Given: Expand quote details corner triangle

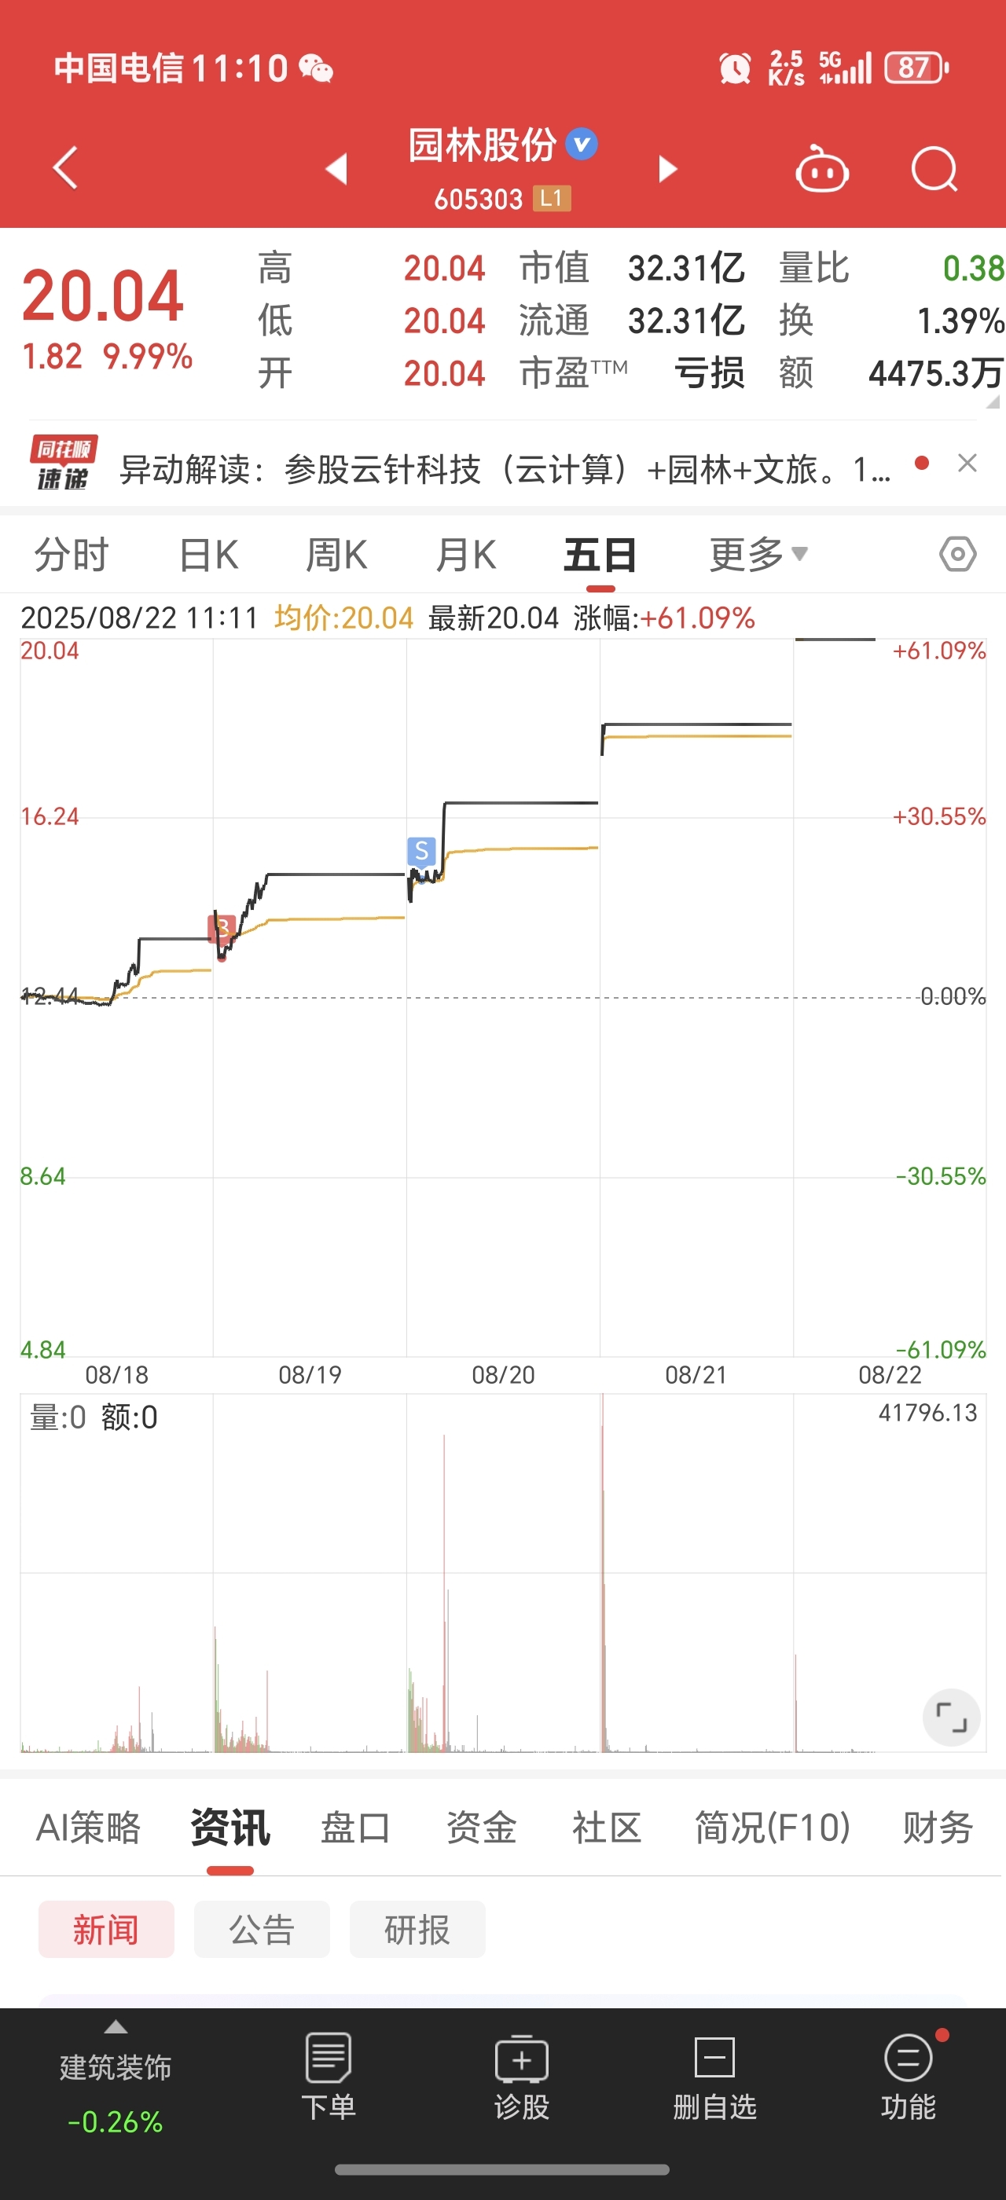Looking at the screenshot, I should 993,401.
